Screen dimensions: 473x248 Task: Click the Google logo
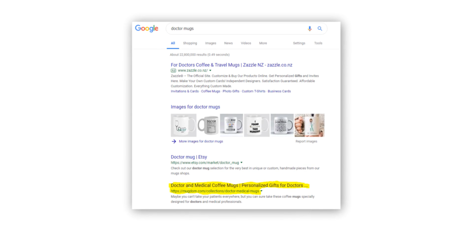point(146,29)
